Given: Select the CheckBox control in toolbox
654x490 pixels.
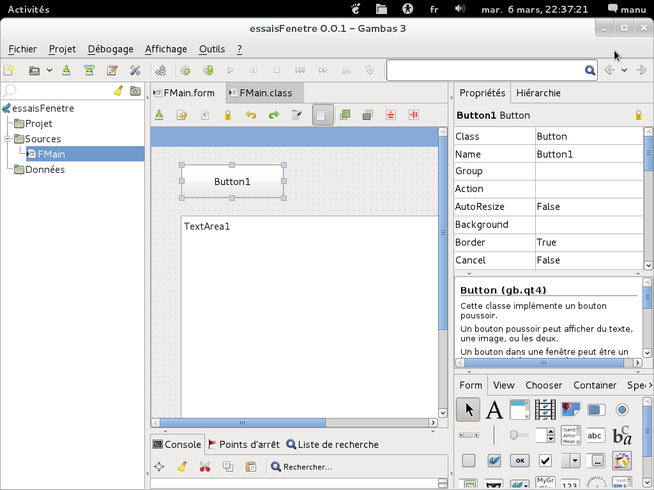Looking at the screenshot, I should [545, 461].
